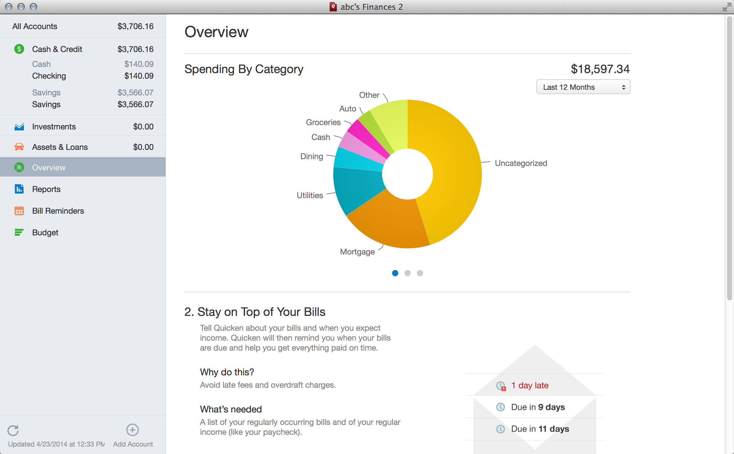
Task: Click the Bill Reminders calendar icon
Action: (18, 211)
